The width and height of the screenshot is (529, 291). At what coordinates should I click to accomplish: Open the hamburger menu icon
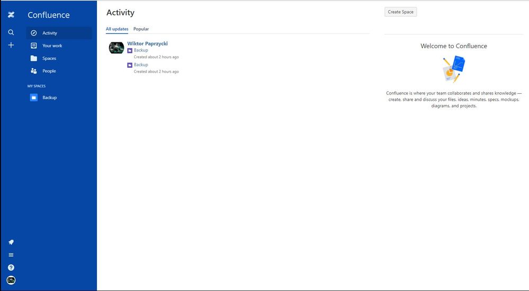(11, 255)
